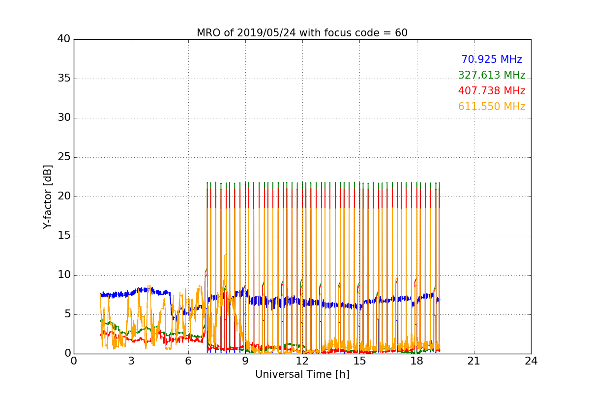The height and width of the screenshot is (393, 590).
Task: Click the y-axis tick label 25
Action: point(64,157)
